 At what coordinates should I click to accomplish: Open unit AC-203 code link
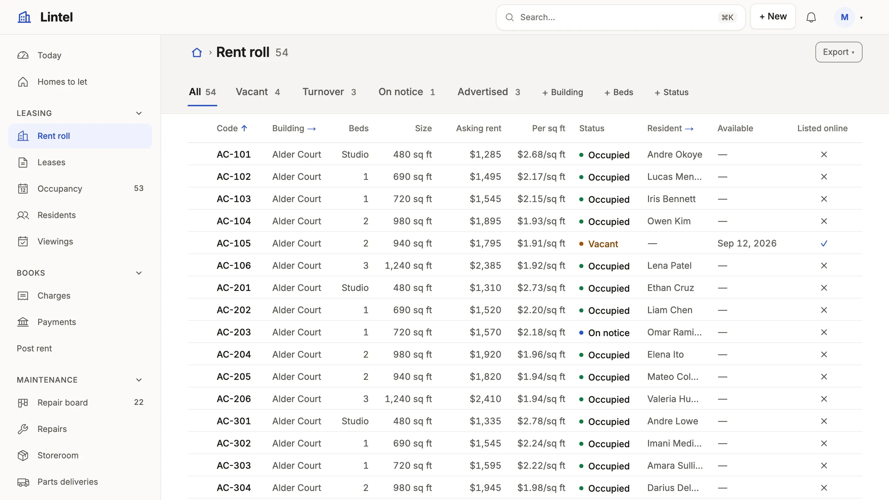[234, 332]
